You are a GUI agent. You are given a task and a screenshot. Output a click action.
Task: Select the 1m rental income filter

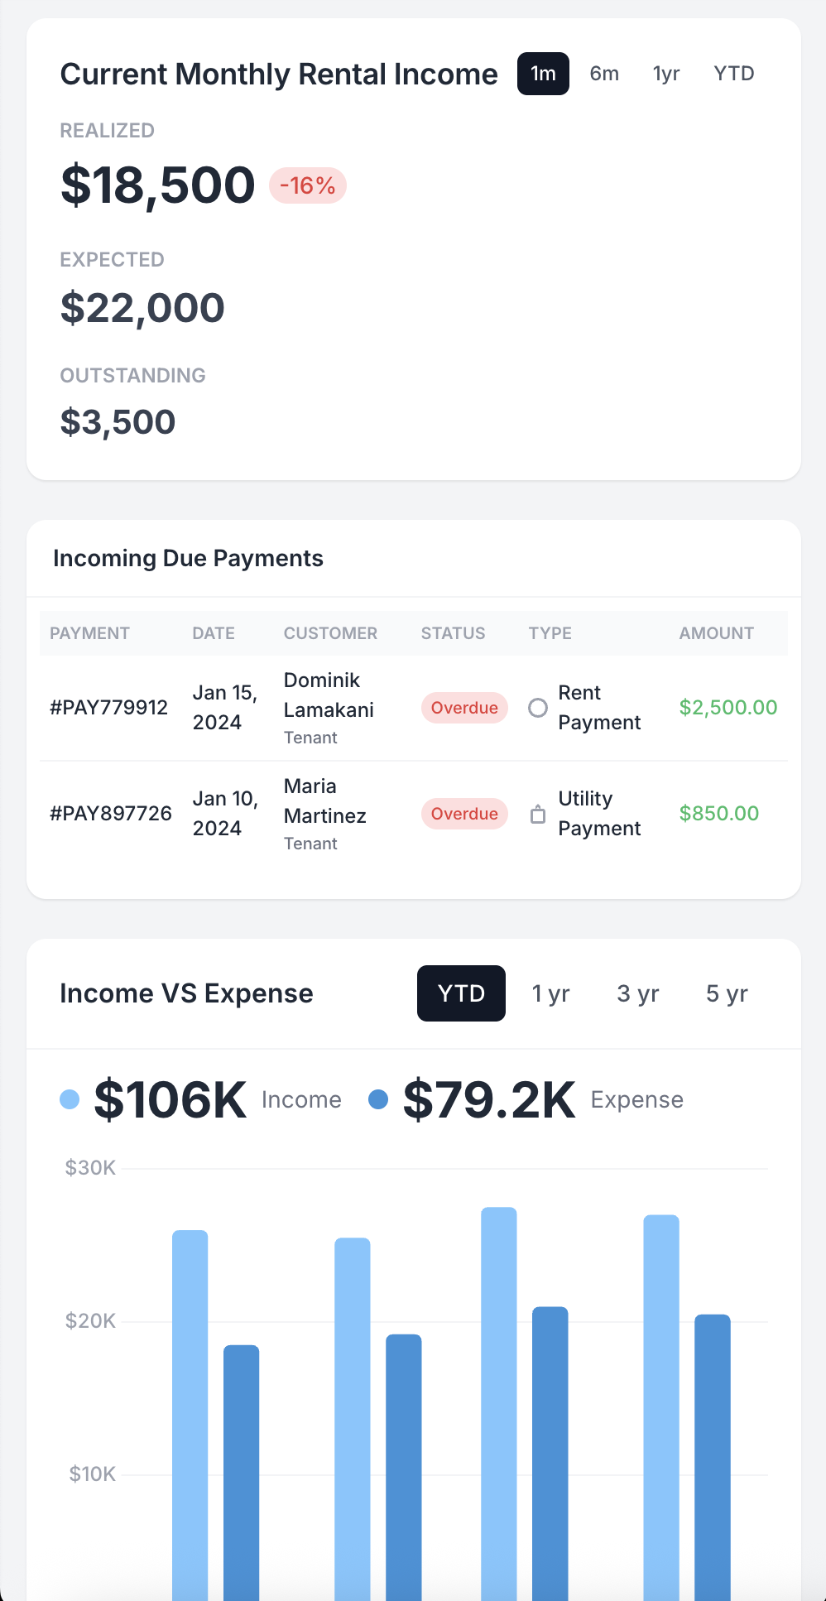coord(543,73)
